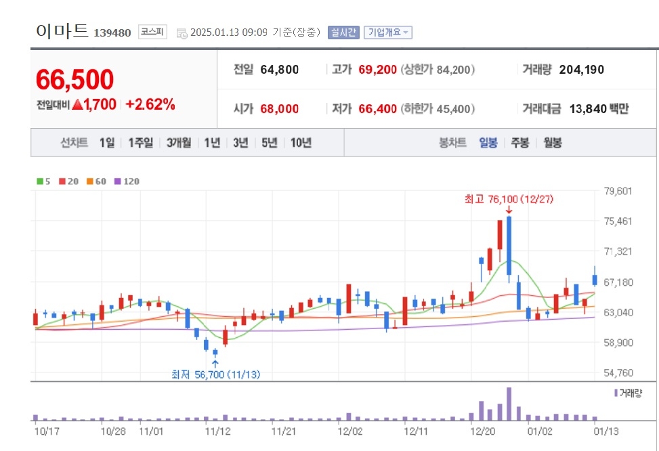Click the red up-triangle price change icon
The width and height of the screenshot is (659, 451).
tap(77, 104)
